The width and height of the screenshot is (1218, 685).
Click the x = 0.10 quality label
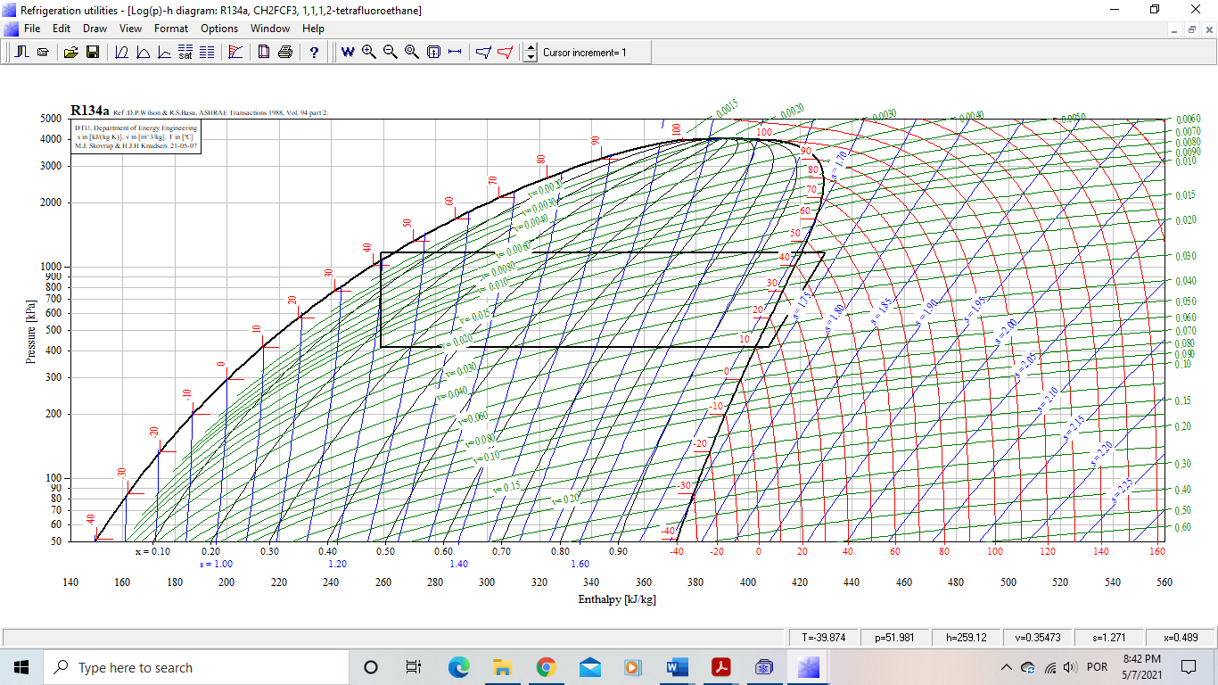coord(152,551)
